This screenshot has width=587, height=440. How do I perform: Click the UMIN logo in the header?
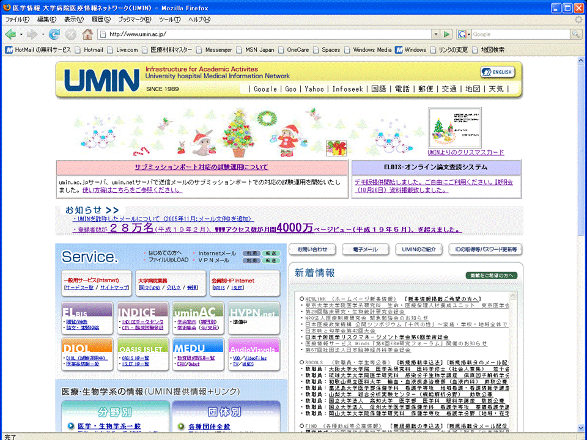tap(102, 79)
